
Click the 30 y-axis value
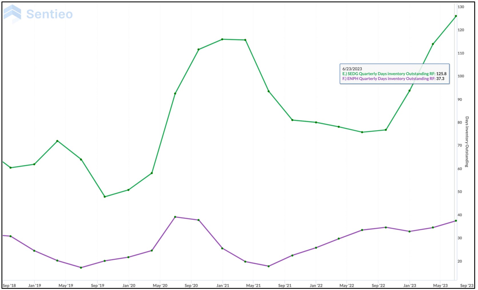[x=460, y=238]
